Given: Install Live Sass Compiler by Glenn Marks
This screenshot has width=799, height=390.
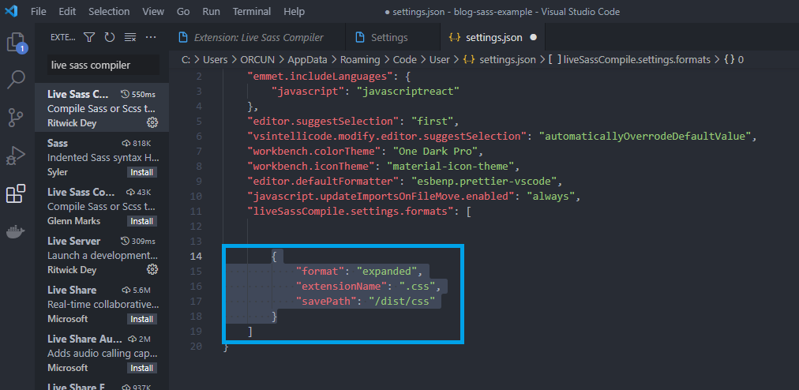Looking at the screenshot, I should pos(142,221).
